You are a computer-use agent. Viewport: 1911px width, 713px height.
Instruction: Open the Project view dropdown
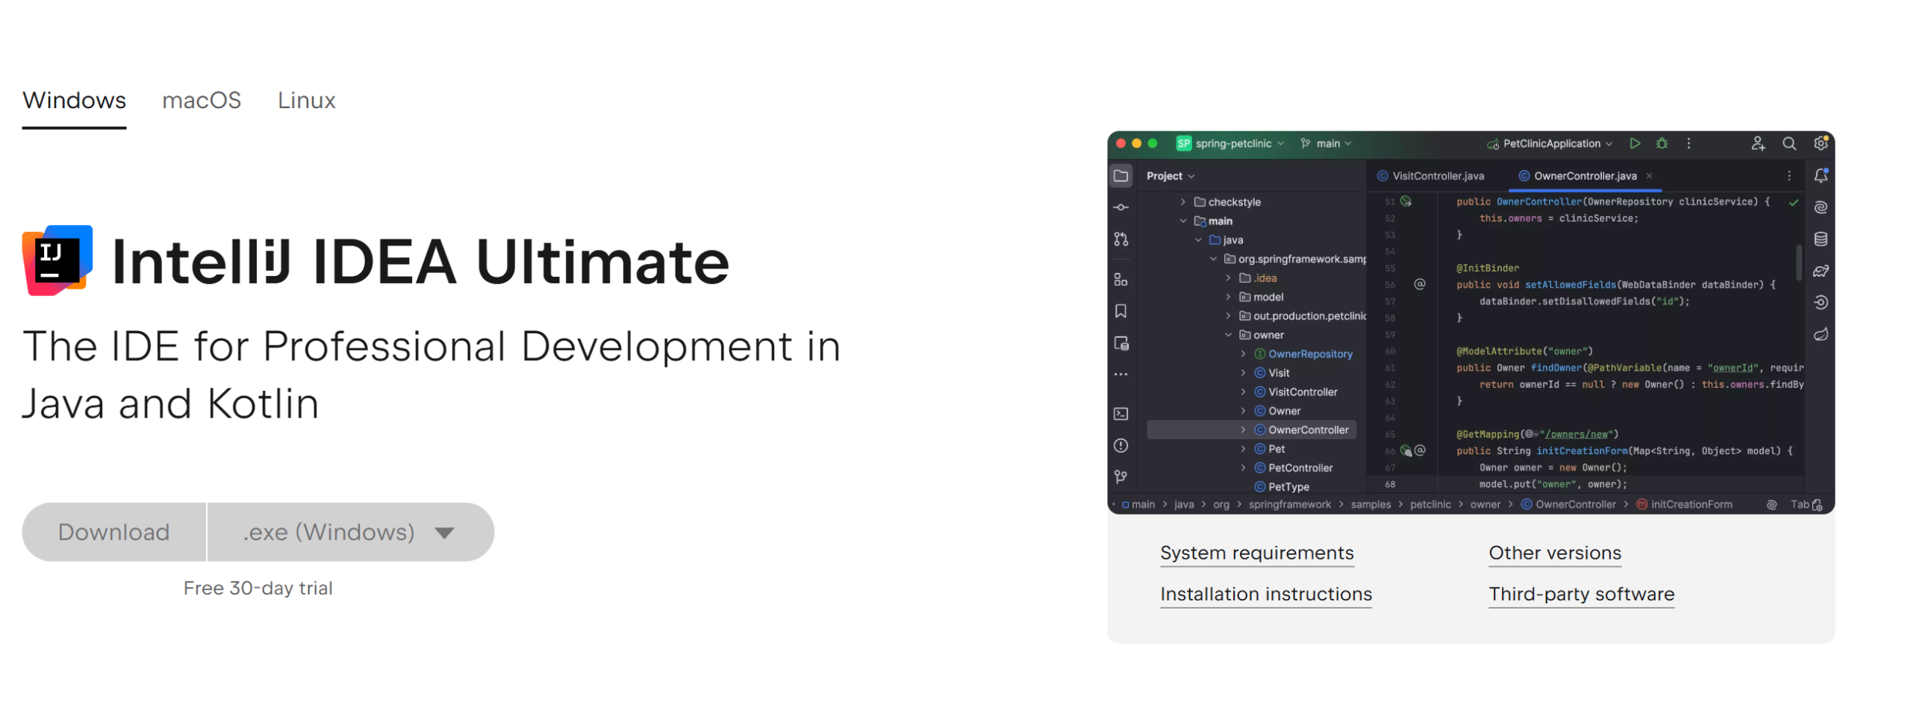(x=1170, y=176)
